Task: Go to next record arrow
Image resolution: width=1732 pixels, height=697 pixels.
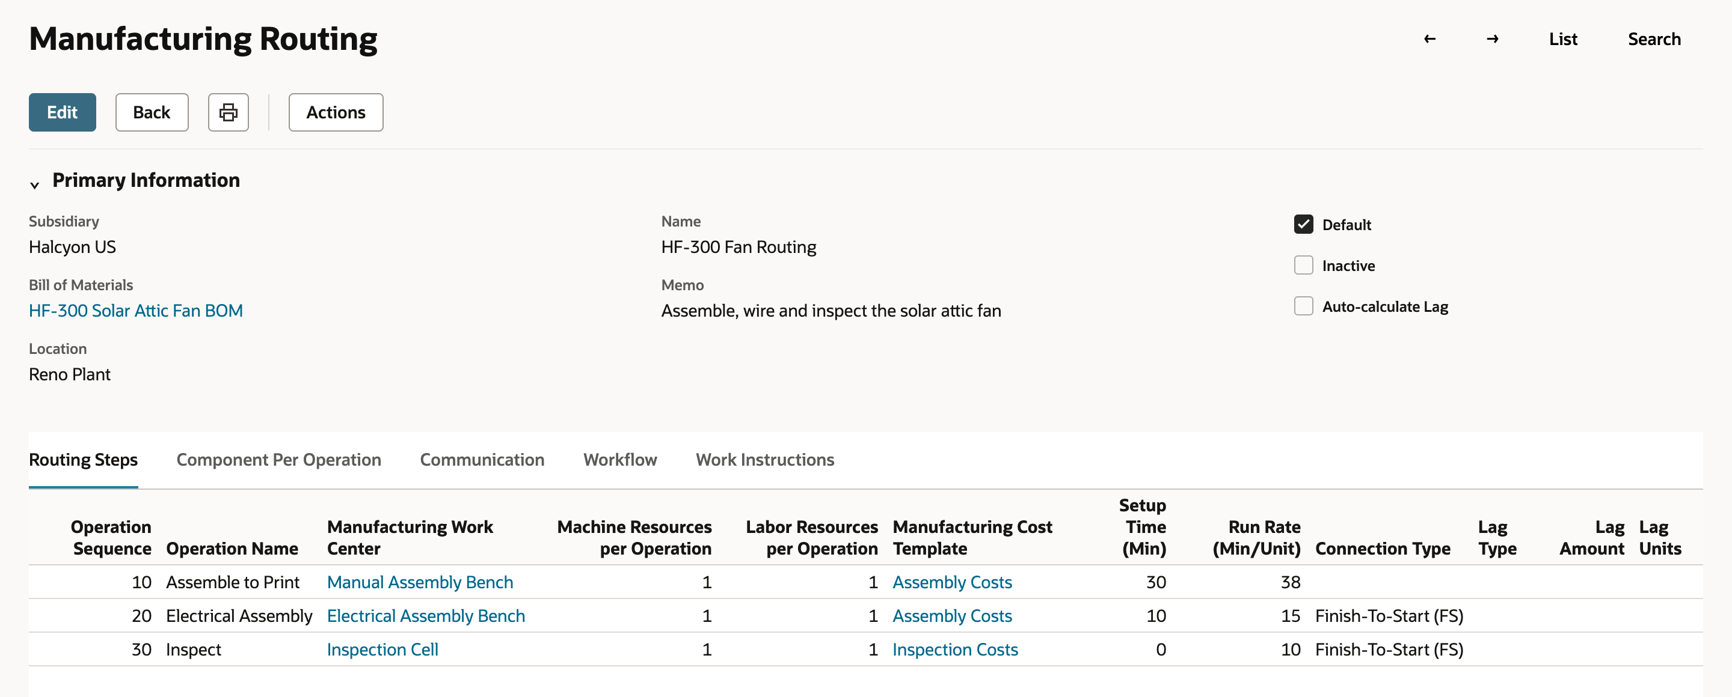Action: [1492, 39]
